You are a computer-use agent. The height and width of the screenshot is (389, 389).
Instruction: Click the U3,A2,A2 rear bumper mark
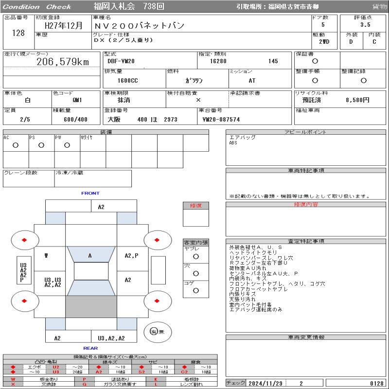pyautogui.click(x=111, y=338)
